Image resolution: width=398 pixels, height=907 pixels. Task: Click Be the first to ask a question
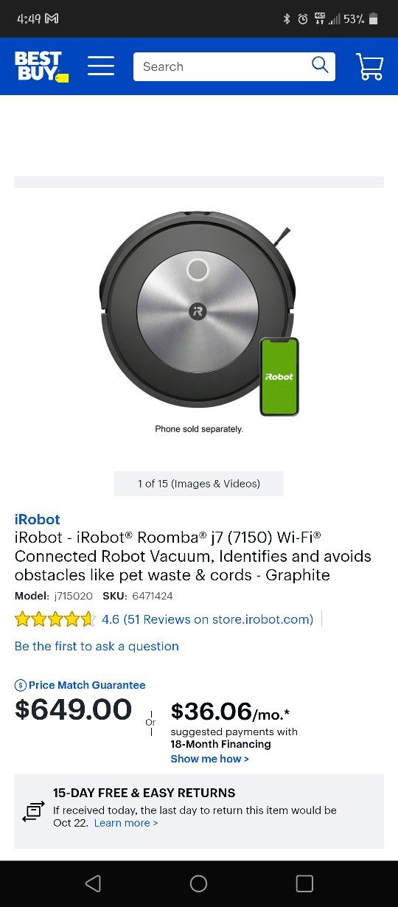[97, 646]
